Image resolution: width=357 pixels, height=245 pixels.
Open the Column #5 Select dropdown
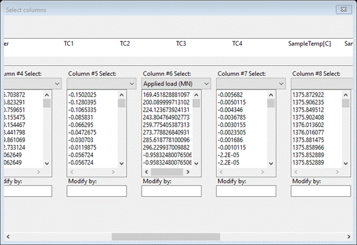(x=101, y=84)
